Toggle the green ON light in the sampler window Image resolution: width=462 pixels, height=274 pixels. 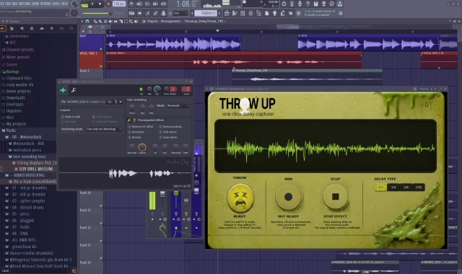point(141,89)
